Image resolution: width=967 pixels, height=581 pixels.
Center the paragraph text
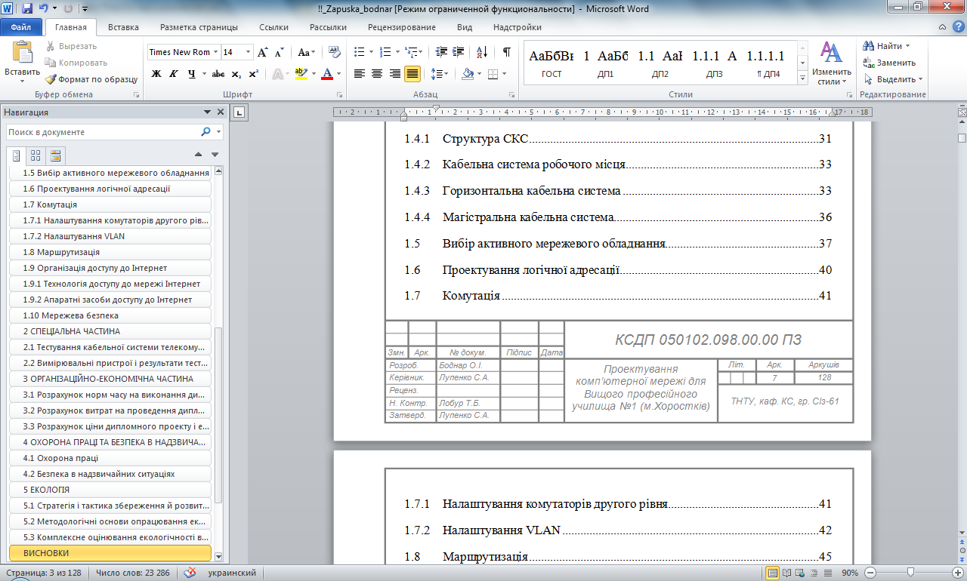[x=377, y=74]
